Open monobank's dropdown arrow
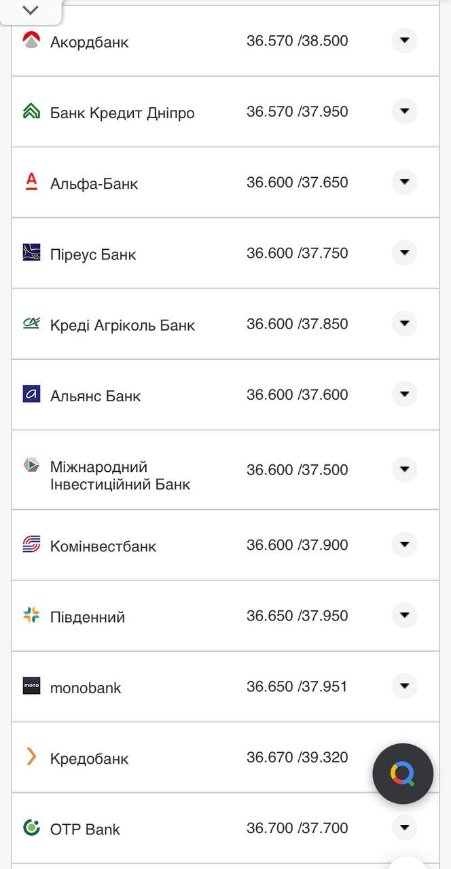This screenshot has width=451, height=869. [x=404, y=686]
